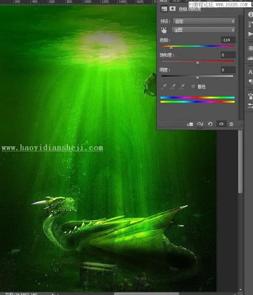Pick the subtract-from-sample eyedropper

pyautogui.click(x=182, y=87)
